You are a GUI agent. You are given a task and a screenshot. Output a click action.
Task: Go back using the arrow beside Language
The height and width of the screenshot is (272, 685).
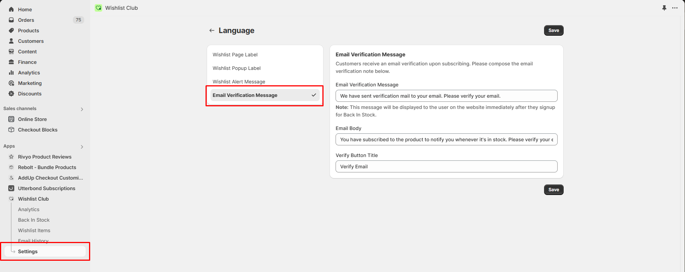click(x=212, y=30)
